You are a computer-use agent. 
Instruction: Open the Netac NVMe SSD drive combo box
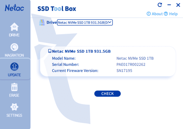(85, 22)
